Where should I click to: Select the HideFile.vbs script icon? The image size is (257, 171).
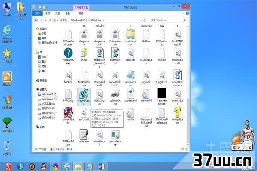coord(115,53)
